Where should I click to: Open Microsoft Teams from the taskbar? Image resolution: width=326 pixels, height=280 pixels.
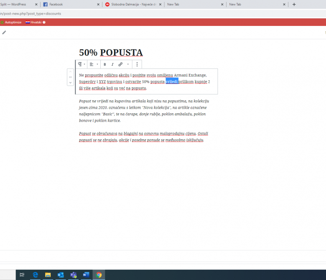point(74,275)
